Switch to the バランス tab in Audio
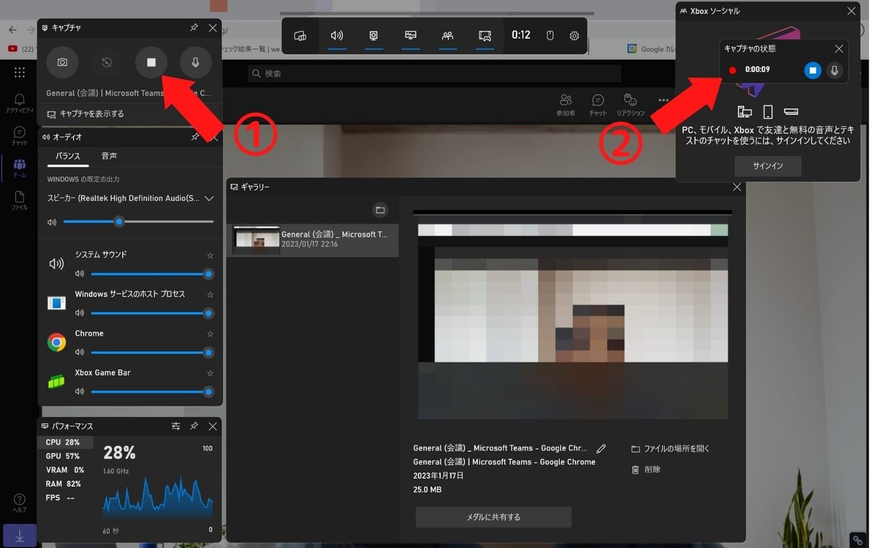This screenshot has height=548, width=872. (68, 156)
